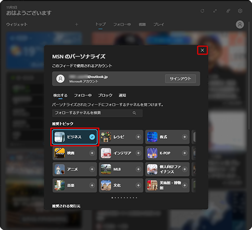The height and width of the screenshot is (230, 252).
Task: Click the K-POP topic thumbnail
Action: point(152,153)
